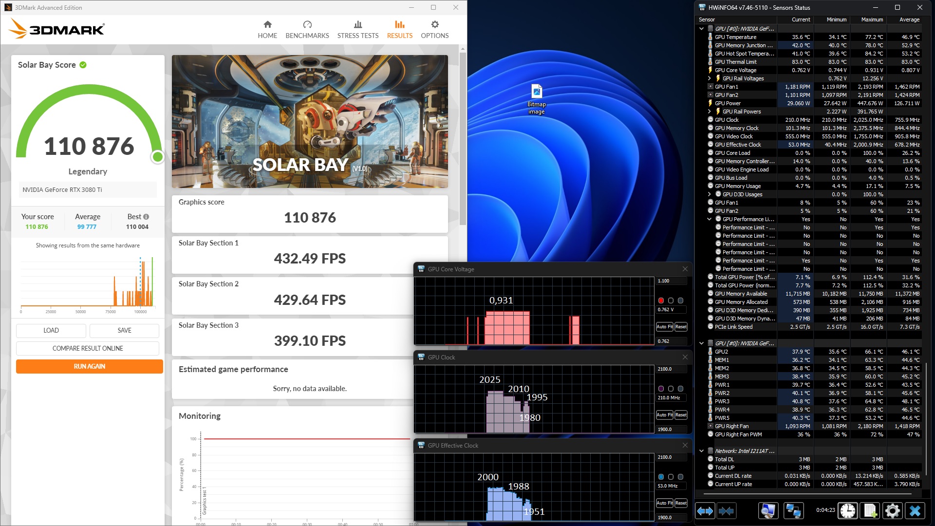Select purple radio button in GPU Clock graph
935x526 pixels.
tap(661, 389)
